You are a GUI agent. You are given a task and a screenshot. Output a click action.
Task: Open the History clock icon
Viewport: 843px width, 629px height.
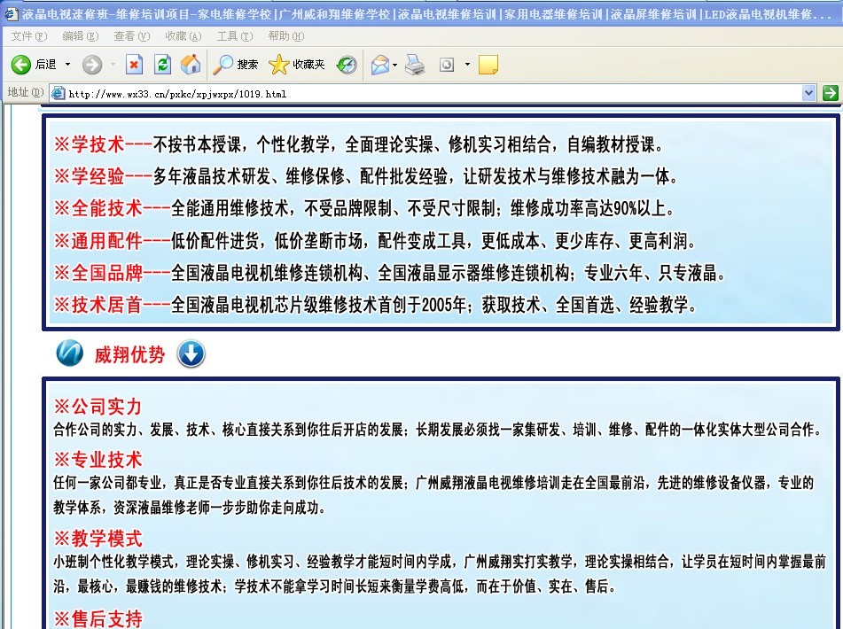click(347, 65)
